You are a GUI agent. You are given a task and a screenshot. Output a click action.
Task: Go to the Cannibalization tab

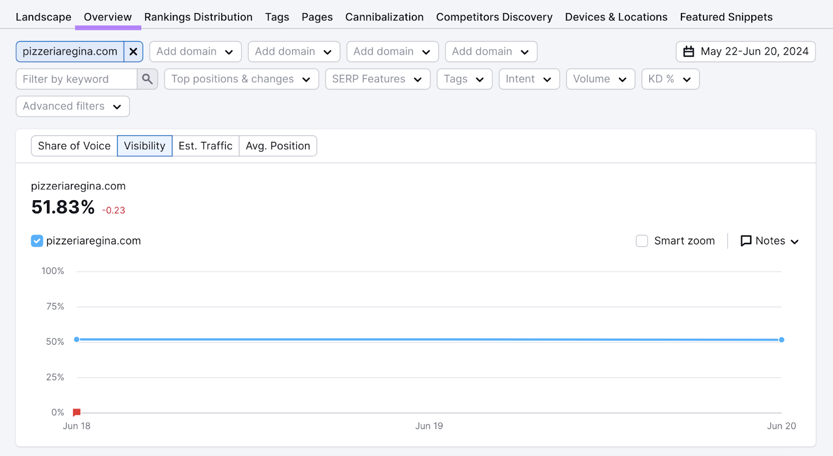(384, 17)
